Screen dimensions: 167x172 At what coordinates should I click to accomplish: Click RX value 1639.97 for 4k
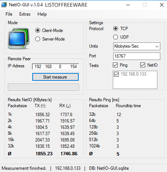(x=68, y=127)
